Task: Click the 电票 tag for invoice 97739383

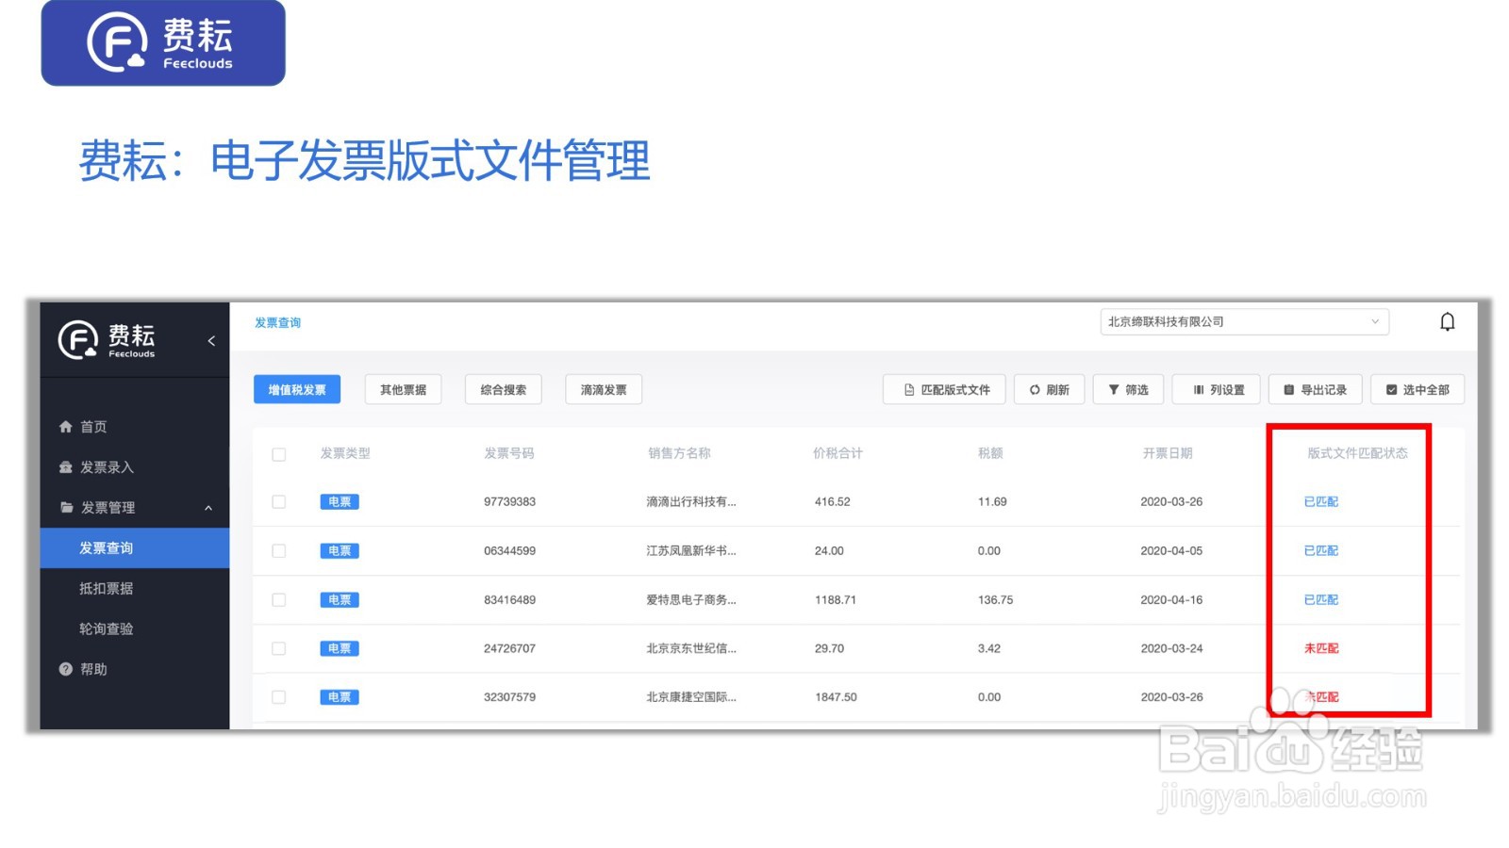Action: pyautogui.click(x=340, y=502)
